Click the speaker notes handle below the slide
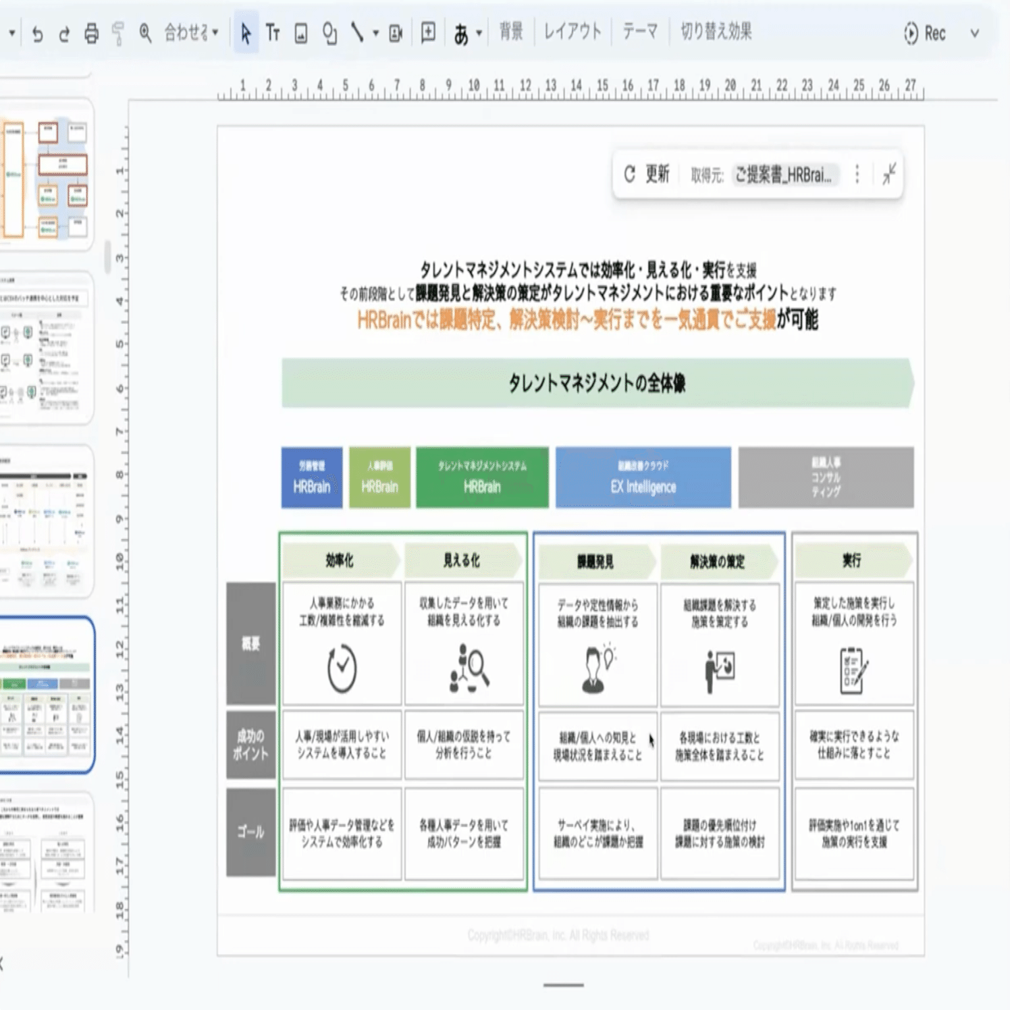 564,985
